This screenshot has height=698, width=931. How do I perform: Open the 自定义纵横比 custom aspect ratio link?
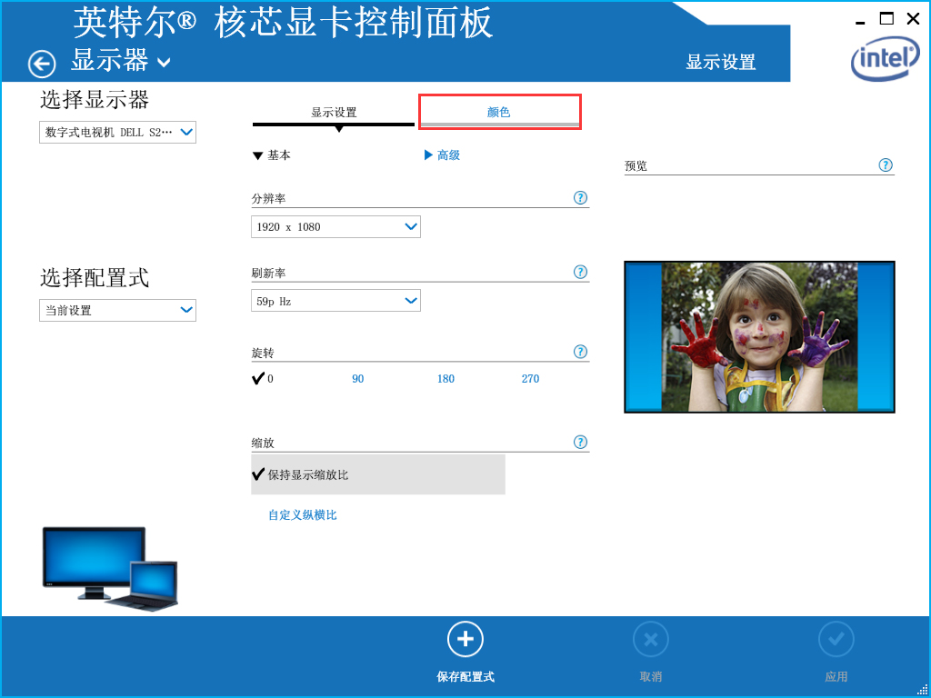(x=300, y=514)
